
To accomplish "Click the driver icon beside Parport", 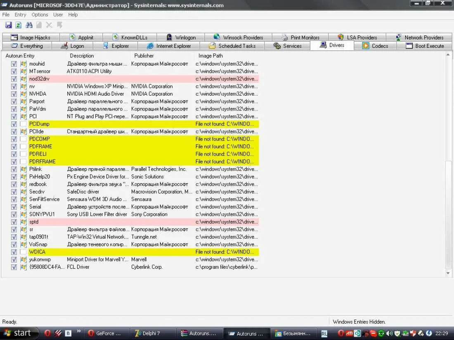I will click(24, 101).
